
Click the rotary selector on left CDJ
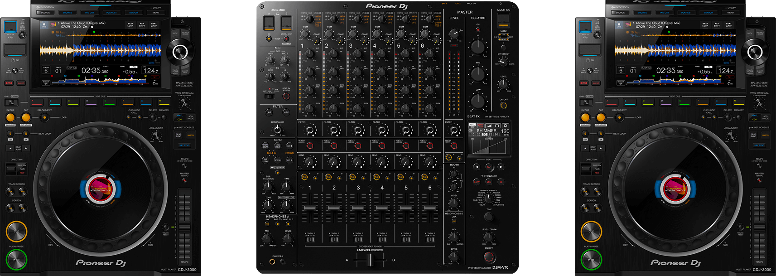click(180, 52)
